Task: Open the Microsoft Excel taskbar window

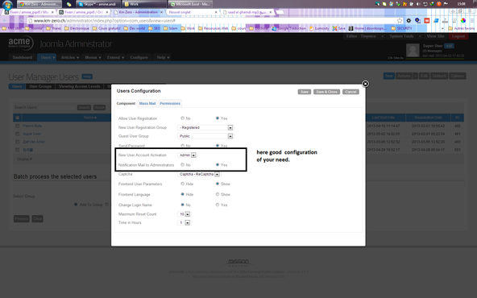Action: tap(190, 4)
